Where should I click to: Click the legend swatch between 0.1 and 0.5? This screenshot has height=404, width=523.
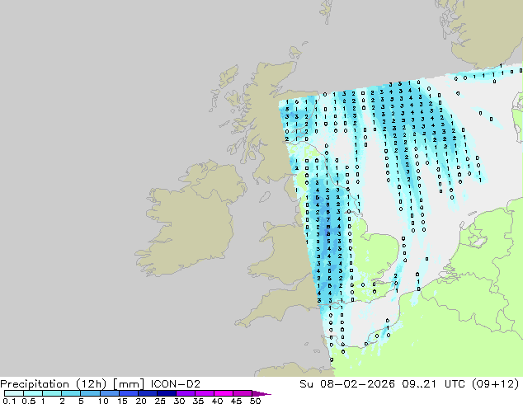click(x=14, y=393)
